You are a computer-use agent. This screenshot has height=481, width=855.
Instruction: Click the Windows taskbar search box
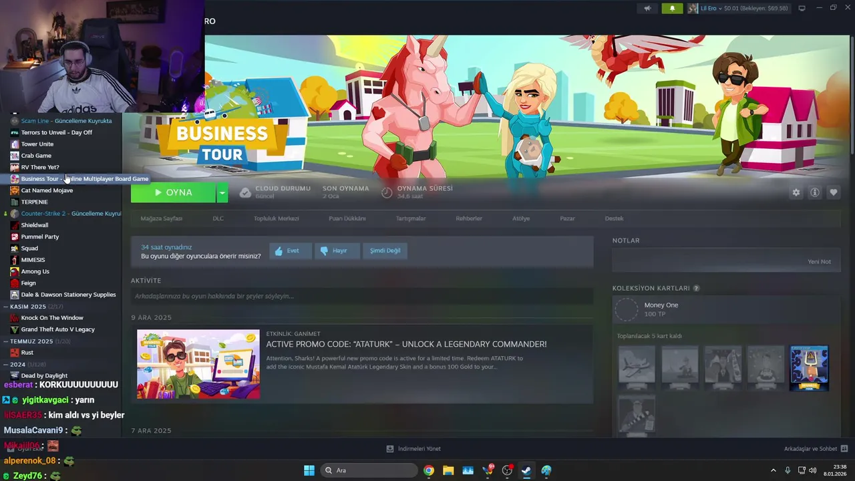tap(370, 470)
